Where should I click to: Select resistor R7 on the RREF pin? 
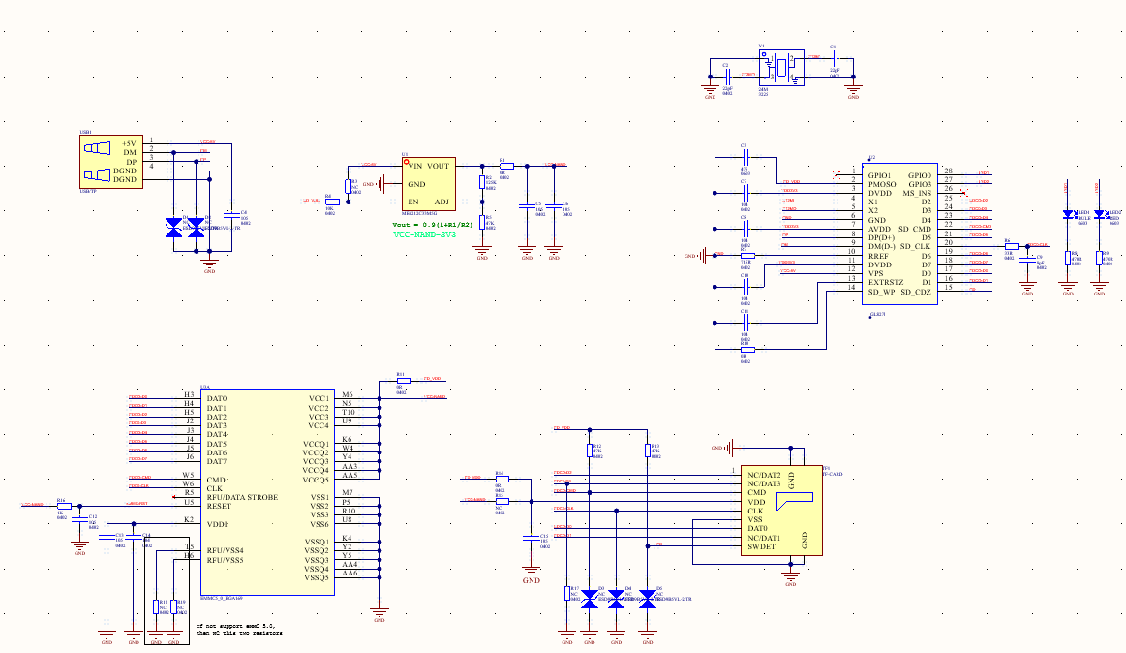click(x=747, y=256)
